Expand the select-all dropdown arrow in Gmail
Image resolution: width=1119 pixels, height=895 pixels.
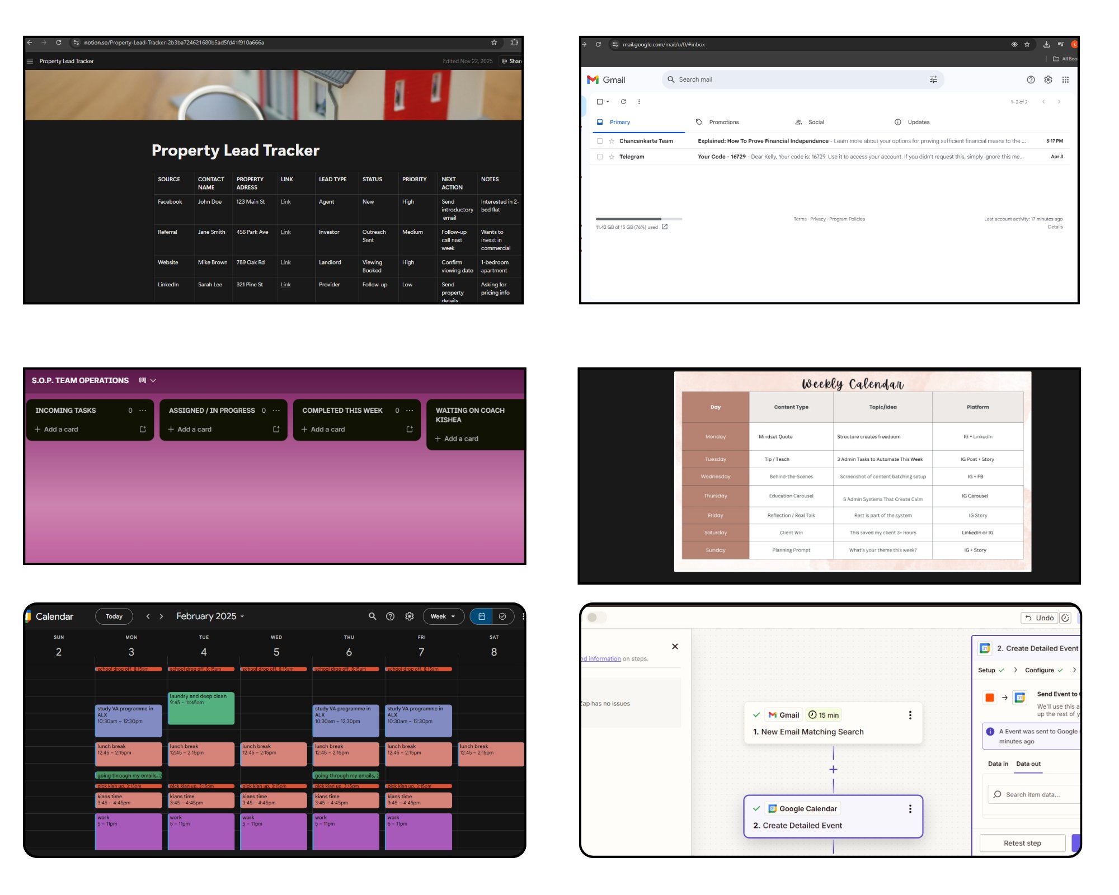[x=608, y=102]
